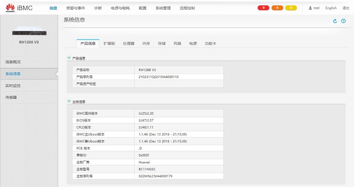Click BIOS version value (U47)3.57

[146, 120]
